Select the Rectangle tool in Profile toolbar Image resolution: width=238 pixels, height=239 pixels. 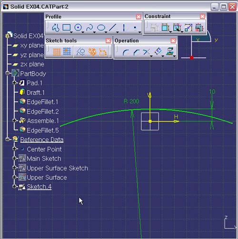67,28
